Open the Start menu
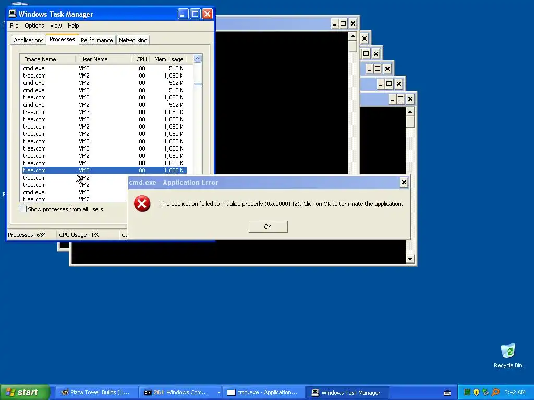 coord(25,392)
